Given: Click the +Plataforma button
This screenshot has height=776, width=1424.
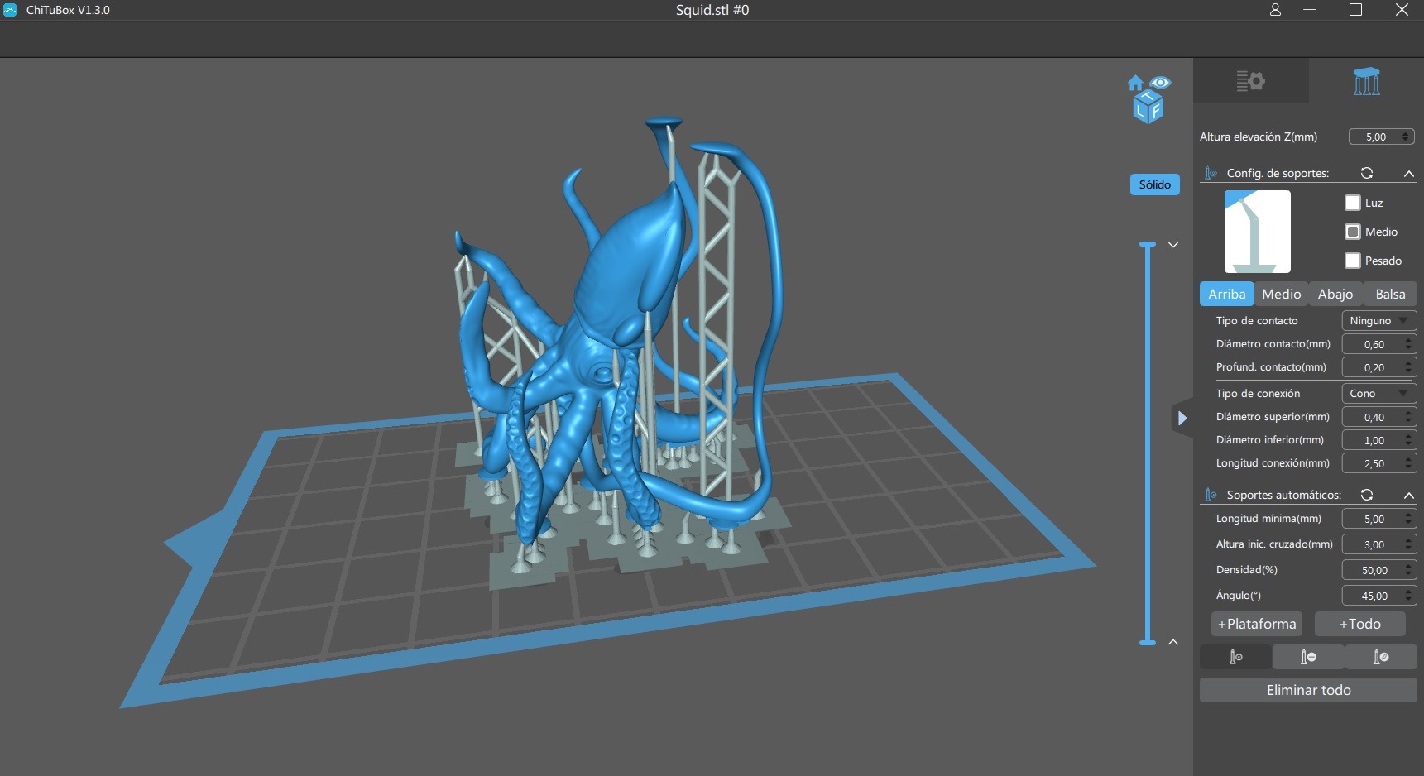Looking at the screenshot, I should (1256, 625).
